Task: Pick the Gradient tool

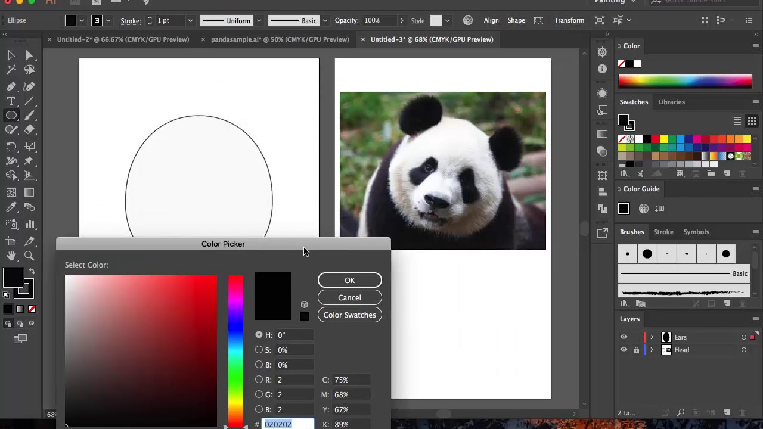Action: pyautogui.click(x=29, y=192)
